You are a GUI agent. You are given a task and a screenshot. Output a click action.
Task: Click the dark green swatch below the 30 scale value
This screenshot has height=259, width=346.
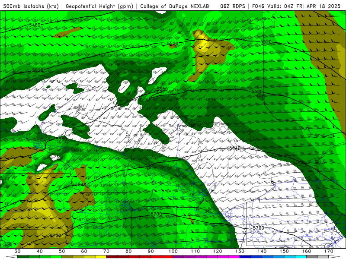click(x=23, y=257)
